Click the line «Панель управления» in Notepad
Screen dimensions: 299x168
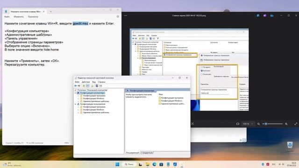pos(21,38)
